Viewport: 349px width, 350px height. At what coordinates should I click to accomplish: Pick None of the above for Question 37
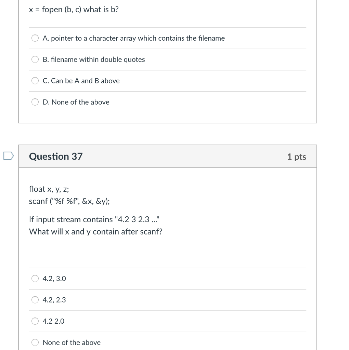35,342
